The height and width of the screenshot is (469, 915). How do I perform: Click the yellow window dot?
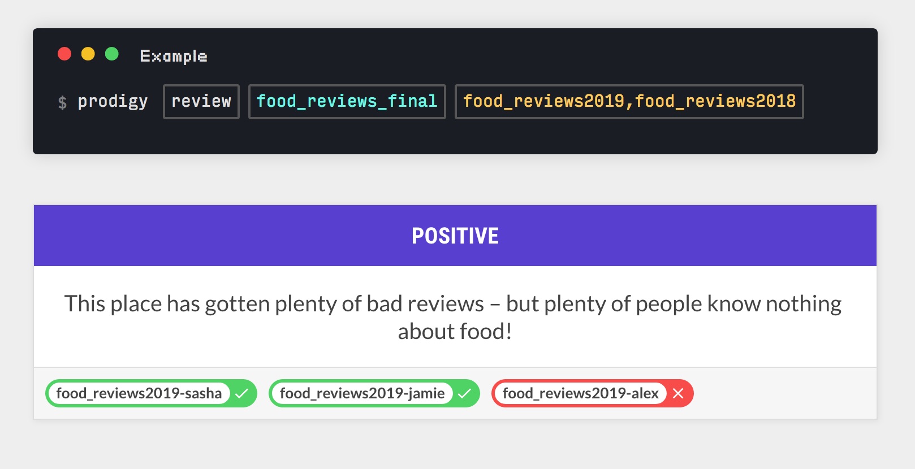coord(88,54)
